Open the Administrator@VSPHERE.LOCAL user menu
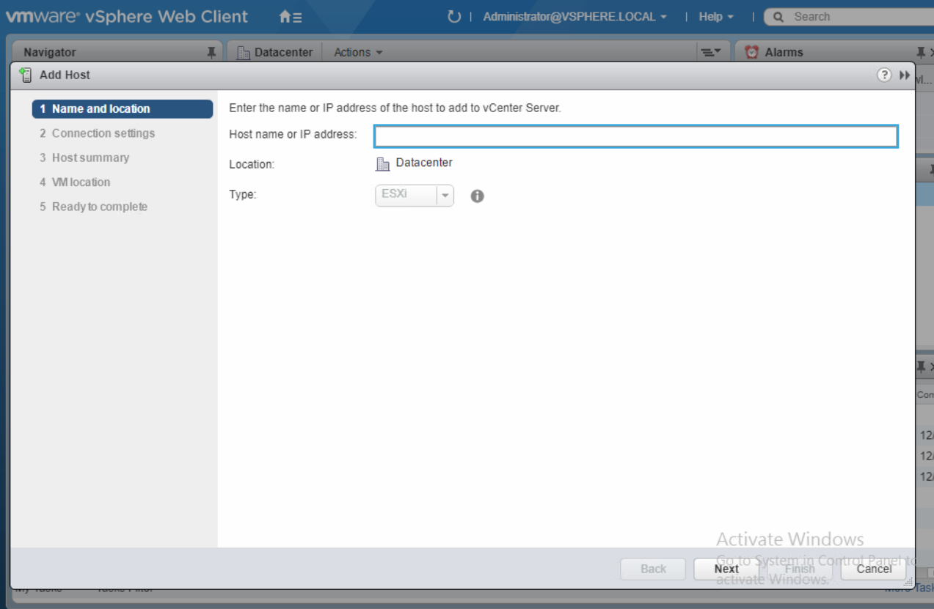The image size is (934, 609). 574,17
